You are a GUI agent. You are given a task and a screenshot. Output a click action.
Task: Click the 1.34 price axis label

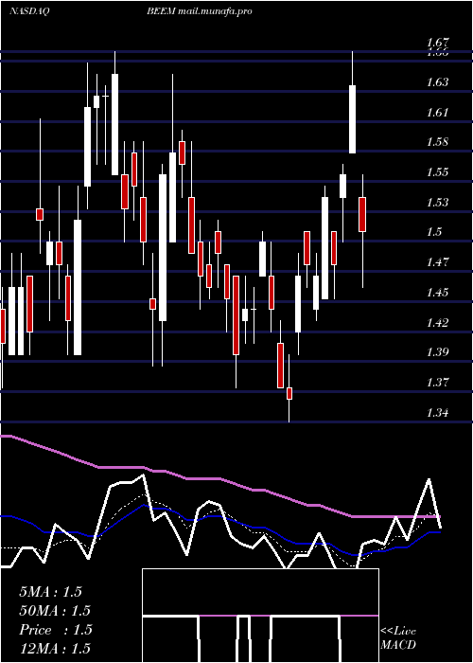pyautogui.click(x=437, y=412)
